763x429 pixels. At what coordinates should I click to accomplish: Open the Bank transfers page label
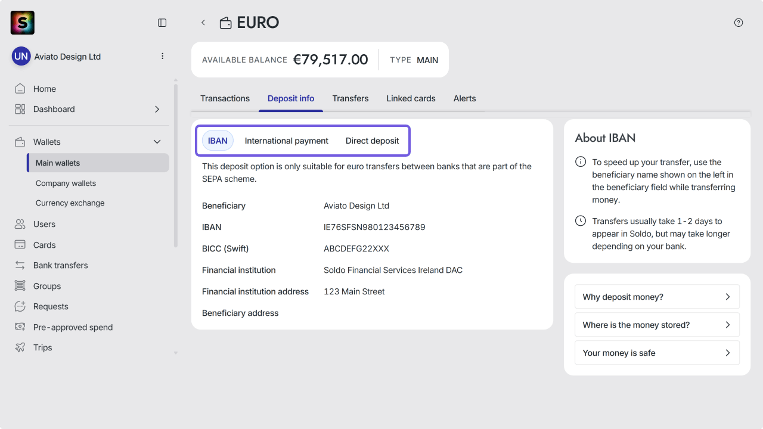pos(61,265)
